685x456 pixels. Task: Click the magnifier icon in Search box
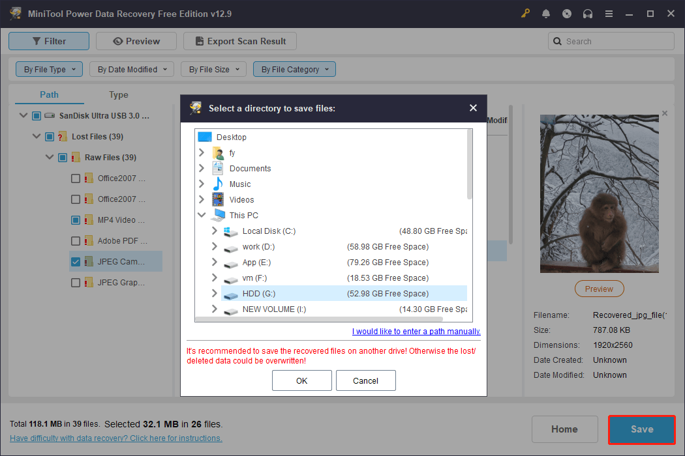pos(557,42)
